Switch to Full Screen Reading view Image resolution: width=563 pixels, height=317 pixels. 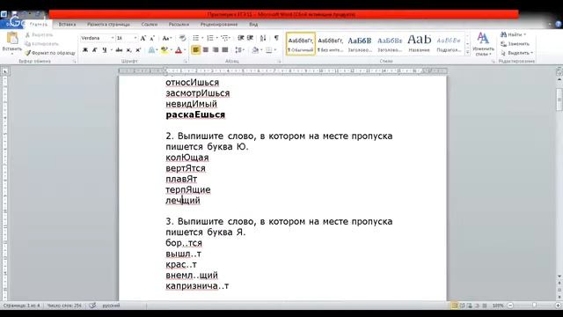coord(462,306)
